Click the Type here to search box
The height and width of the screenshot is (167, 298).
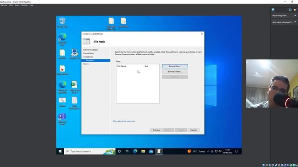pos(90,151)
